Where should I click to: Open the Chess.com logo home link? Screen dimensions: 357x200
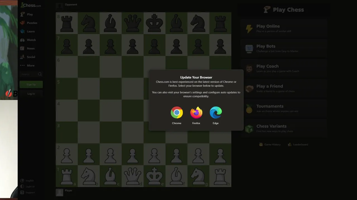tap(31, 5)
